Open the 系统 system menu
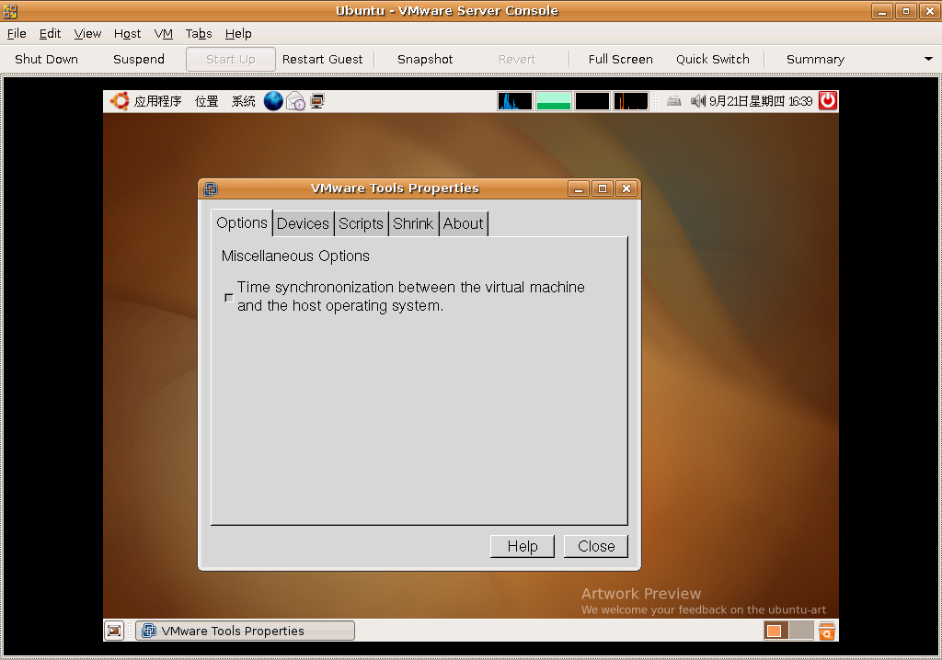The height and width of the screenshot is (660, 942). click(x=243, y=101)
